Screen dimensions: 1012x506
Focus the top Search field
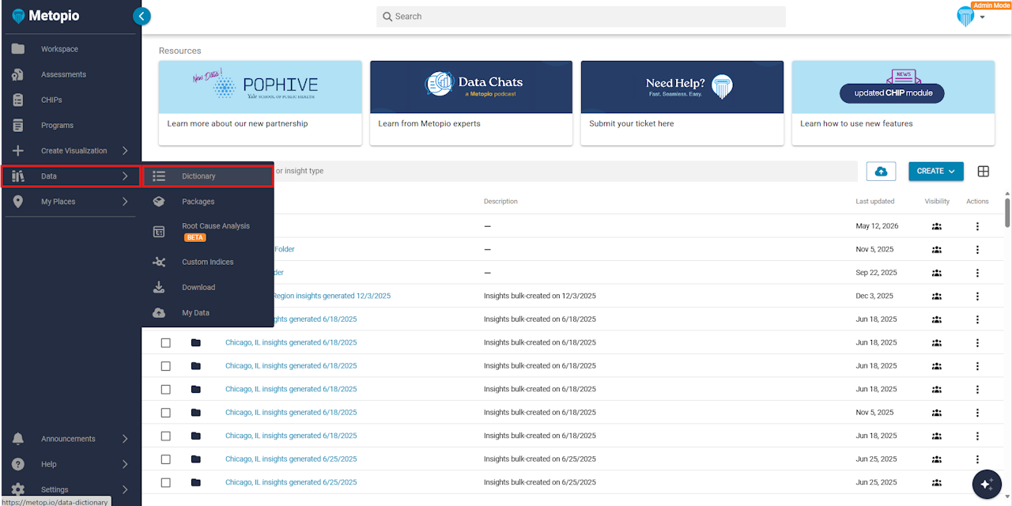coord(581,17)
